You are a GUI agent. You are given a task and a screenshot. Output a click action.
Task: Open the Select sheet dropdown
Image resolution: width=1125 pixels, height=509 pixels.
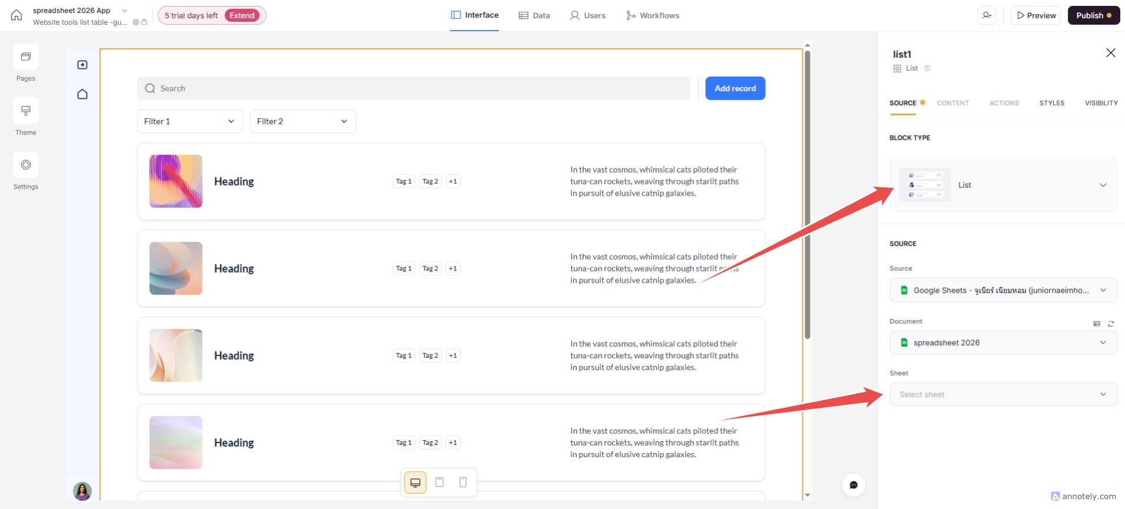coord(1003,395)
